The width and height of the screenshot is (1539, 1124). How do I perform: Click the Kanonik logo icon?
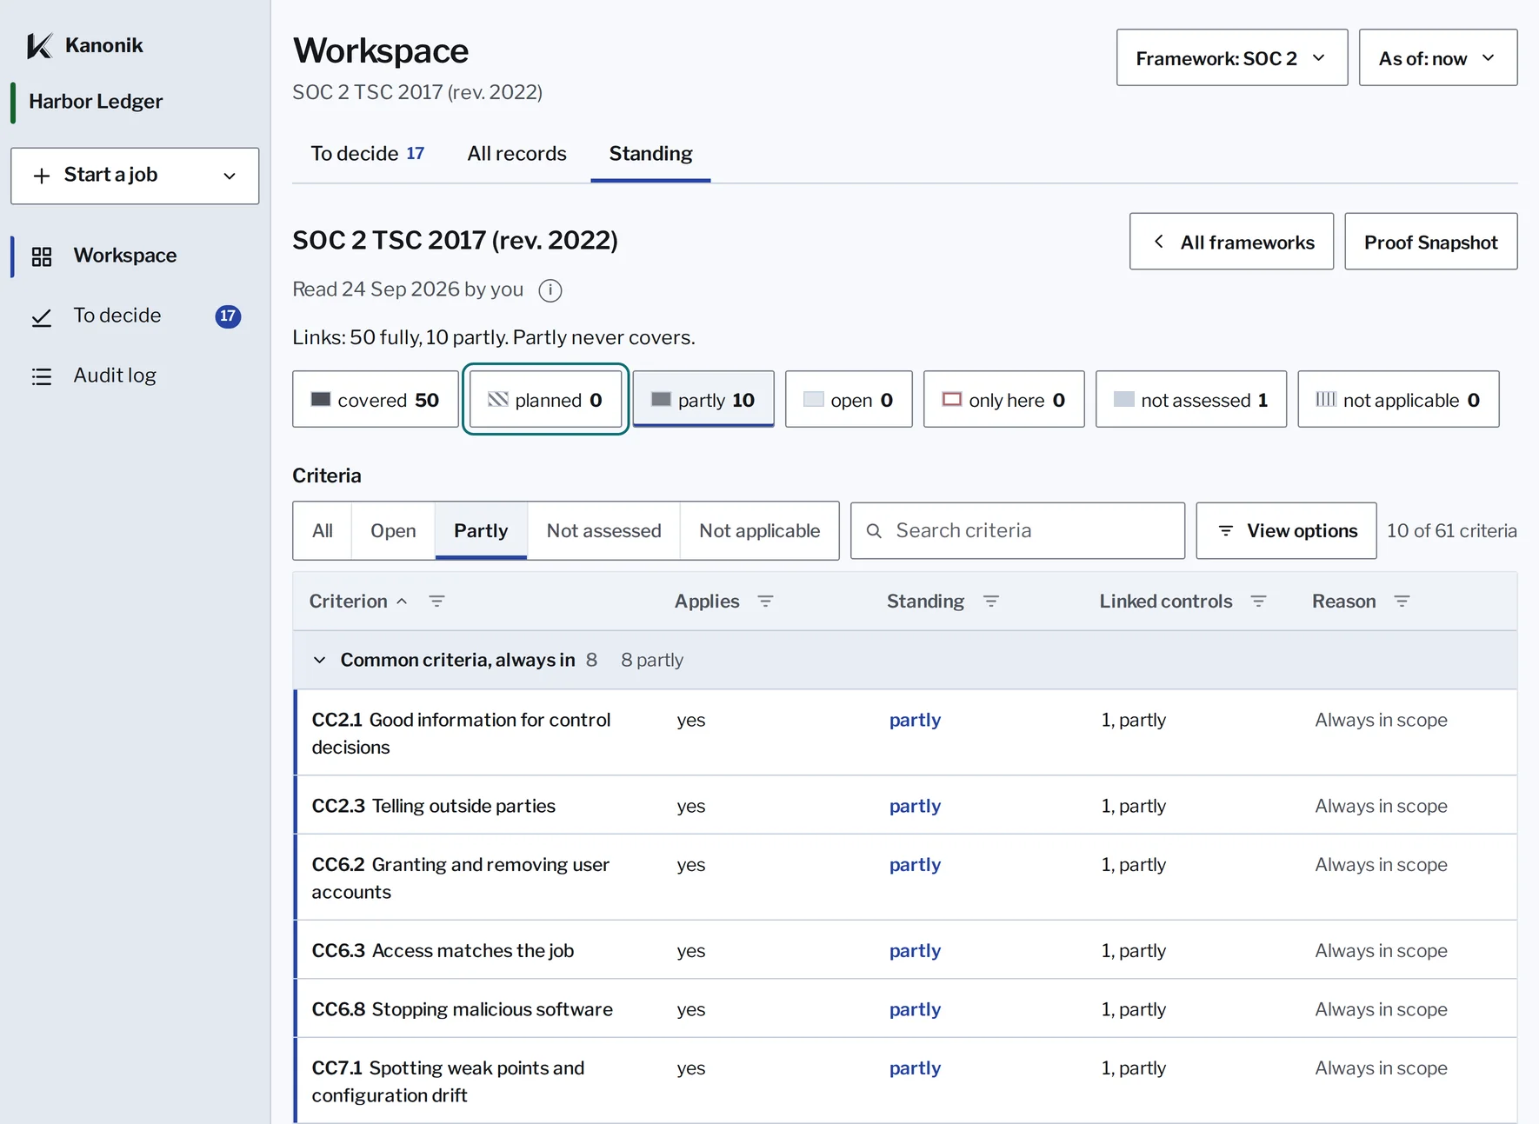pyautogui.click(x=40, y=45)
